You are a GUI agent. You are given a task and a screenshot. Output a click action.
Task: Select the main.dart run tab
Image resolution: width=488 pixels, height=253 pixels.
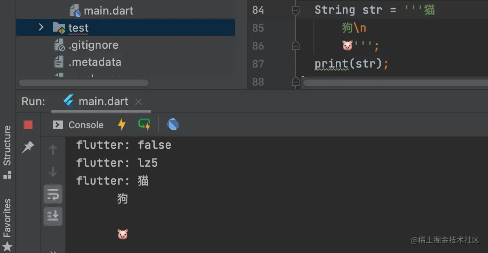pyautogui.click(x=96, y=101)
